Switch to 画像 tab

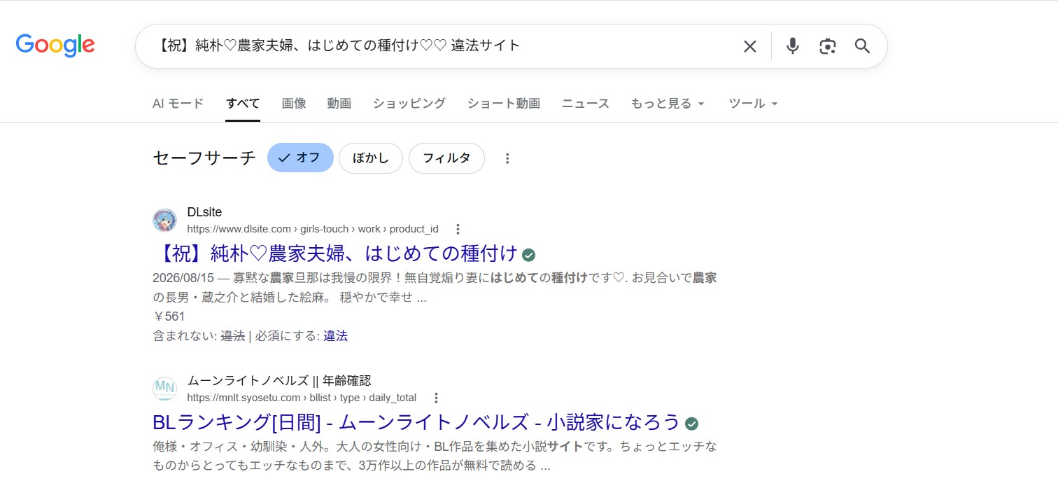[x=294, y=104]
